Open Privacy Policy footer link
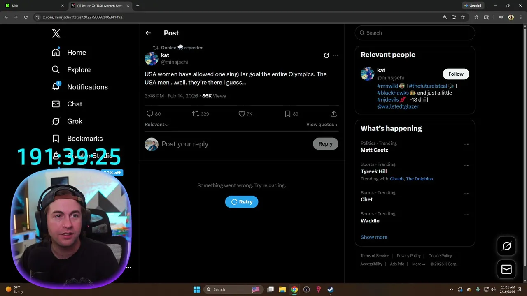 click(408, 256)
